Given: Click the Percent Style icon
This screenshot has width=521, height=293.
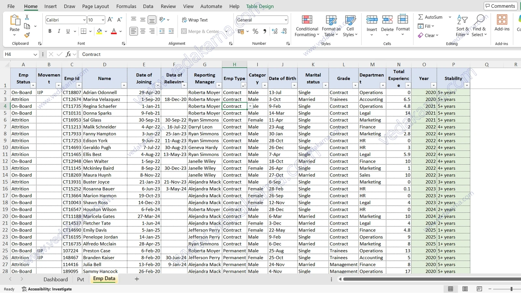Looking at the screenshot, I should [x=255, y=31].
